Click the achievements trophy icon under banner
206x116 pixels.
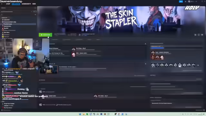point(80,35)
